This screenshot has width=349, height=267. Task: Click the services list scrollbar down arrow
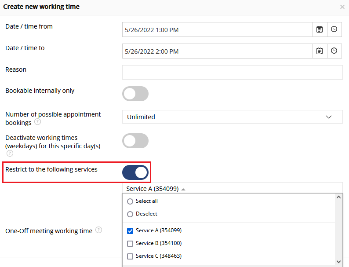339,262
